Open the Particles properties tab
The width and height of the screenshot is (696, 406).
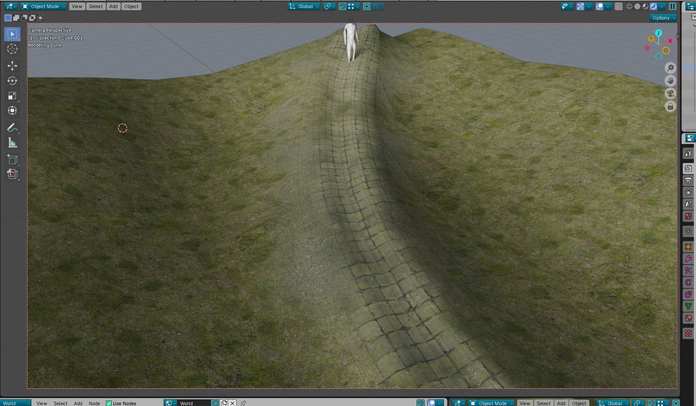pos(688,271)
